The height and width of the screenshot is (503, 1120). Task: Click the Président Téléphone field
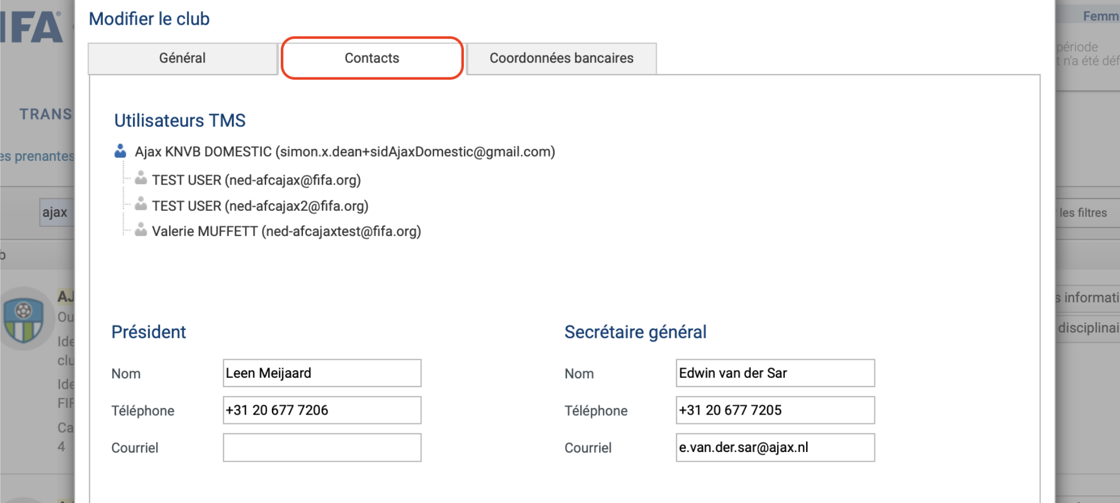[322, 410]
